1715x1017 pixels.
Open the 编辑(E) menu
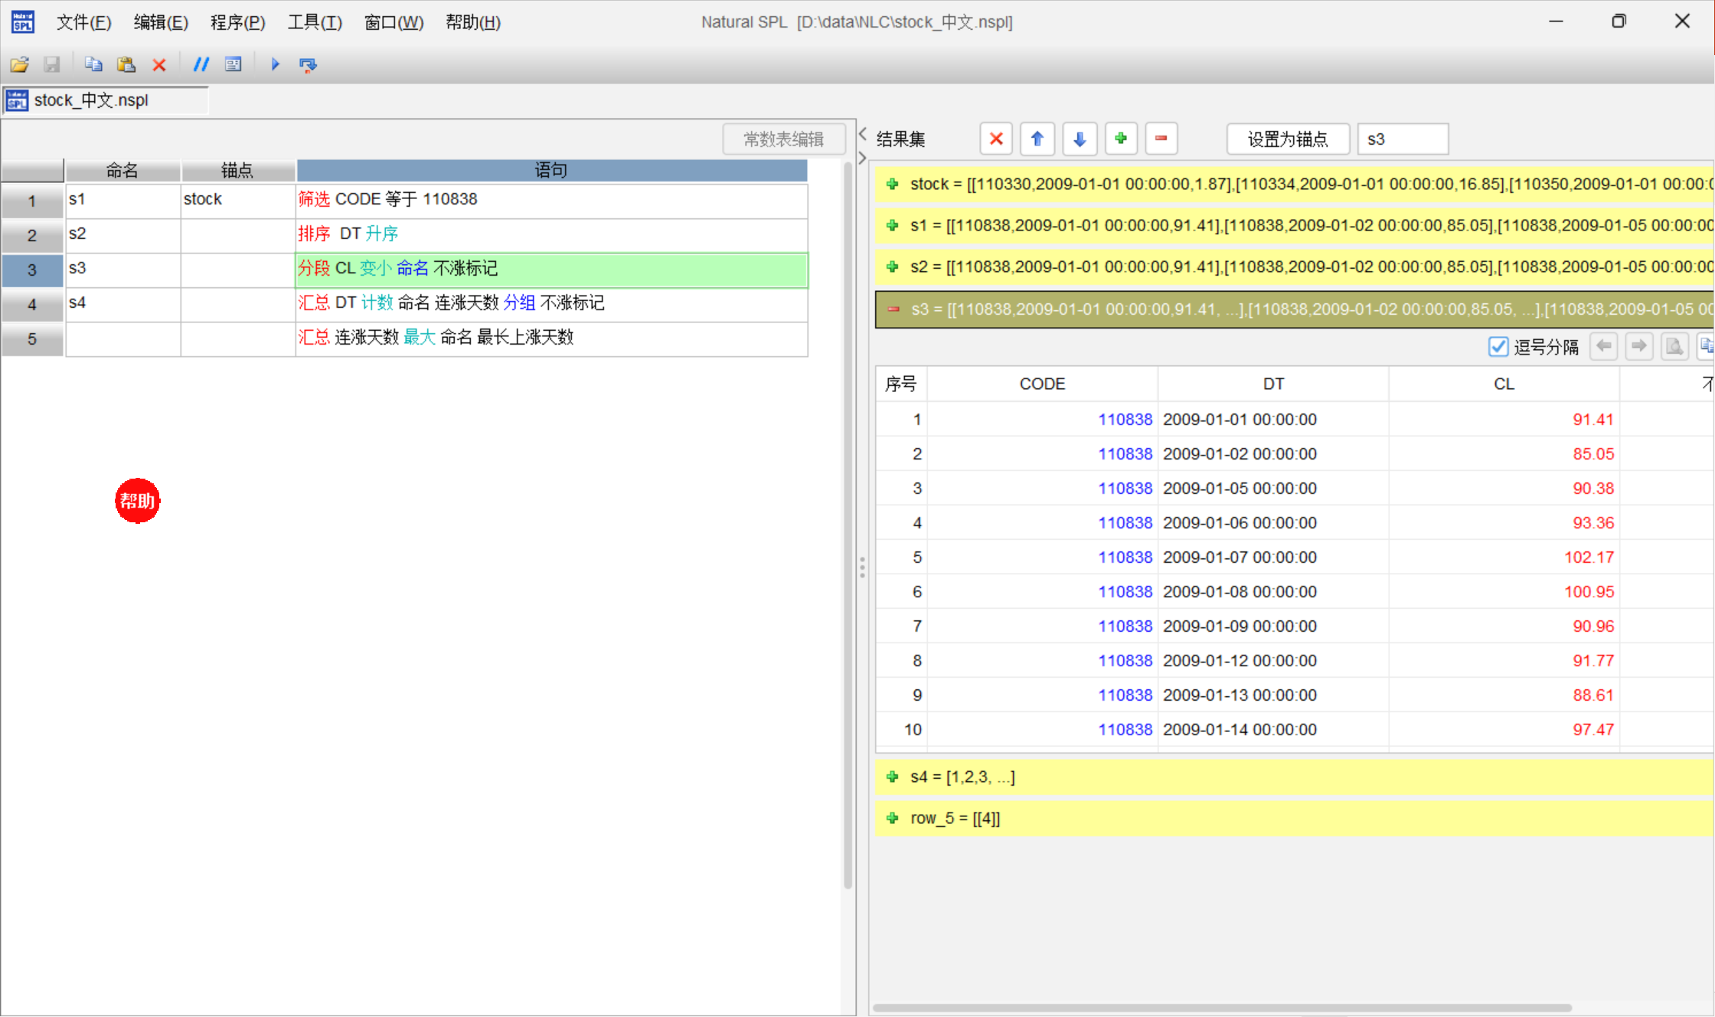tap(161, 22)
